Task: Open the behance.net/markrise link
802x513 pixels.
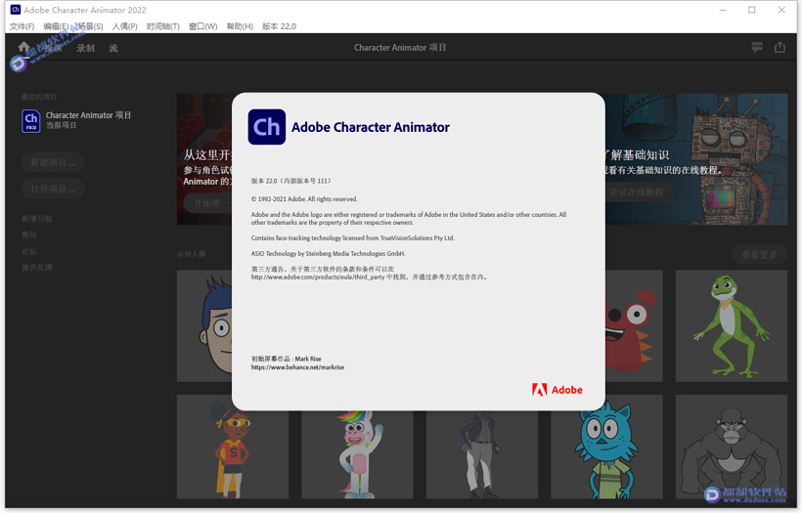Action: [x=297, y=367]
